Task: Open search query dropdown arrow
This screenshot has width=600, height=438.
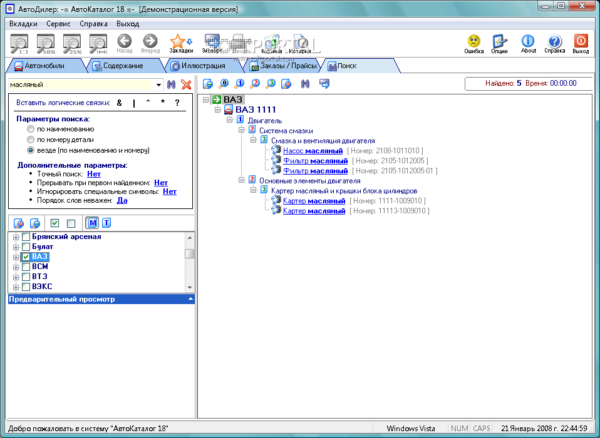Action: (x=158, y=85)
